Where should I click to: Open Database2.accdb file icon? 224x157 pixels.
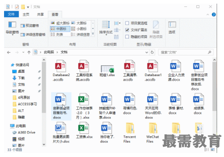tap(60, 66)
